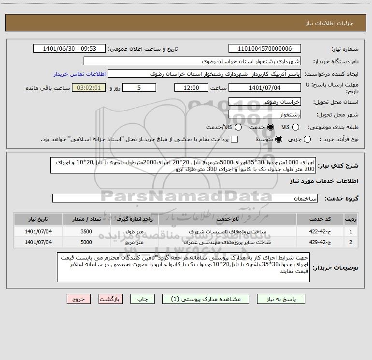This screenshot has height=360, width=372.
Task: Click the buyer name field شهرداری رشتخوار
Action: click(x=192, y=61)
